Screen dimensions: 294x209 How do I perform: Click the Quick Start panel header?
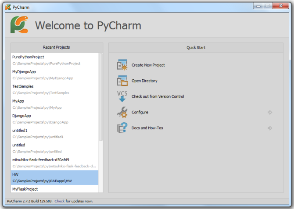point(196,48)
